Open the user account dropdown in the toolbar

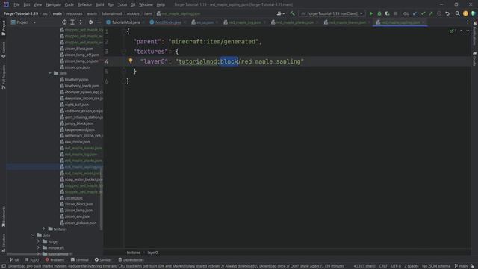coord(281,13)
